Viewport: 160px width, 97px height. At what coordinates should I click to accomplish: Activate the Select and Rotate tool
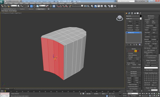tap(34, 6)
